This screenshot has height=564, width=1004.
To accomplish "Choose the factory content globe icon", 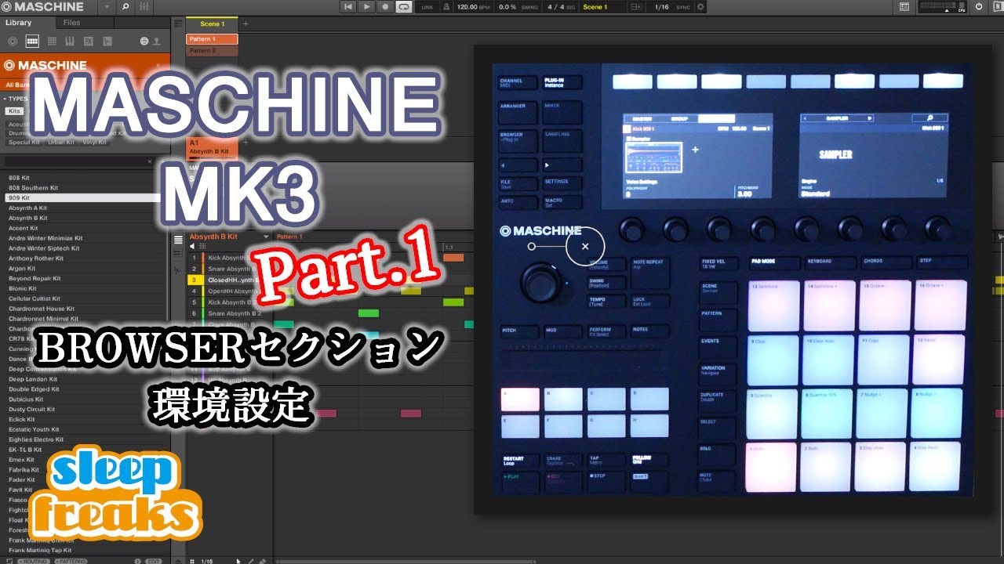I will click(144, 41).
